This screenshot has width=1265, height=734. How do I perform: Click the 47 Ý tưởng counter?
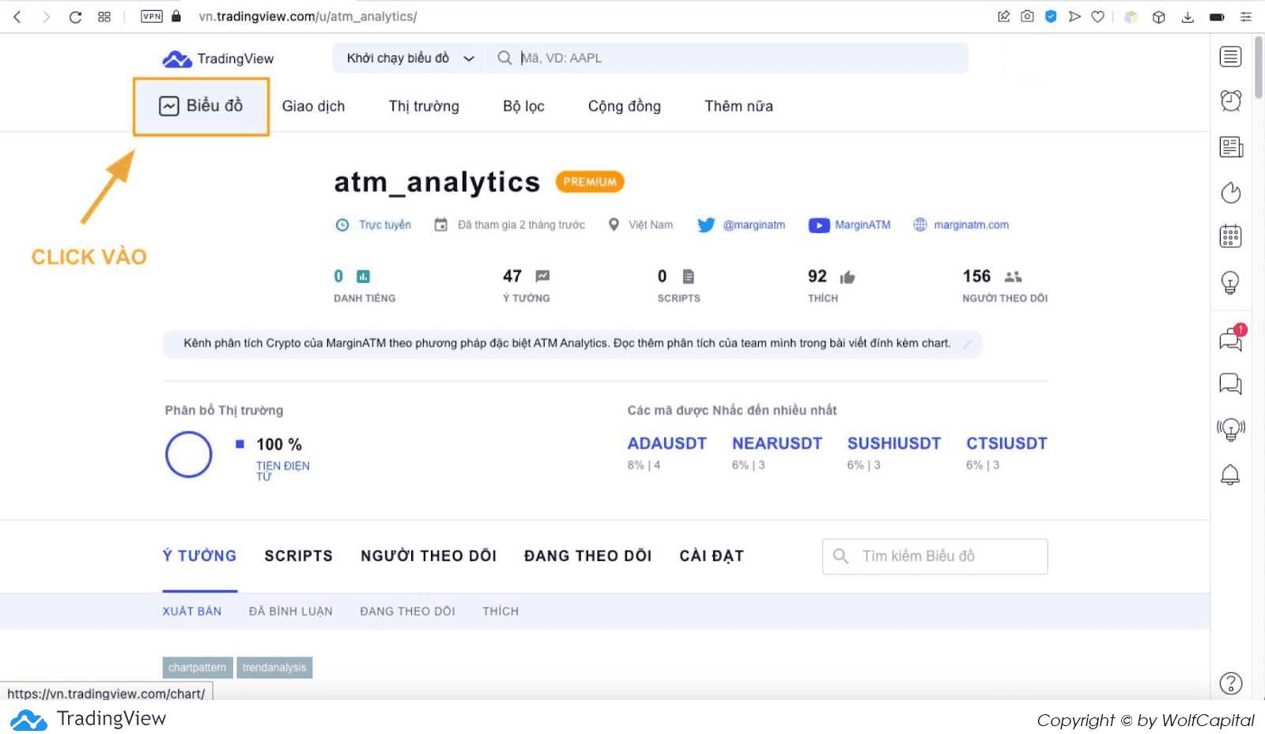coord(527,285)
